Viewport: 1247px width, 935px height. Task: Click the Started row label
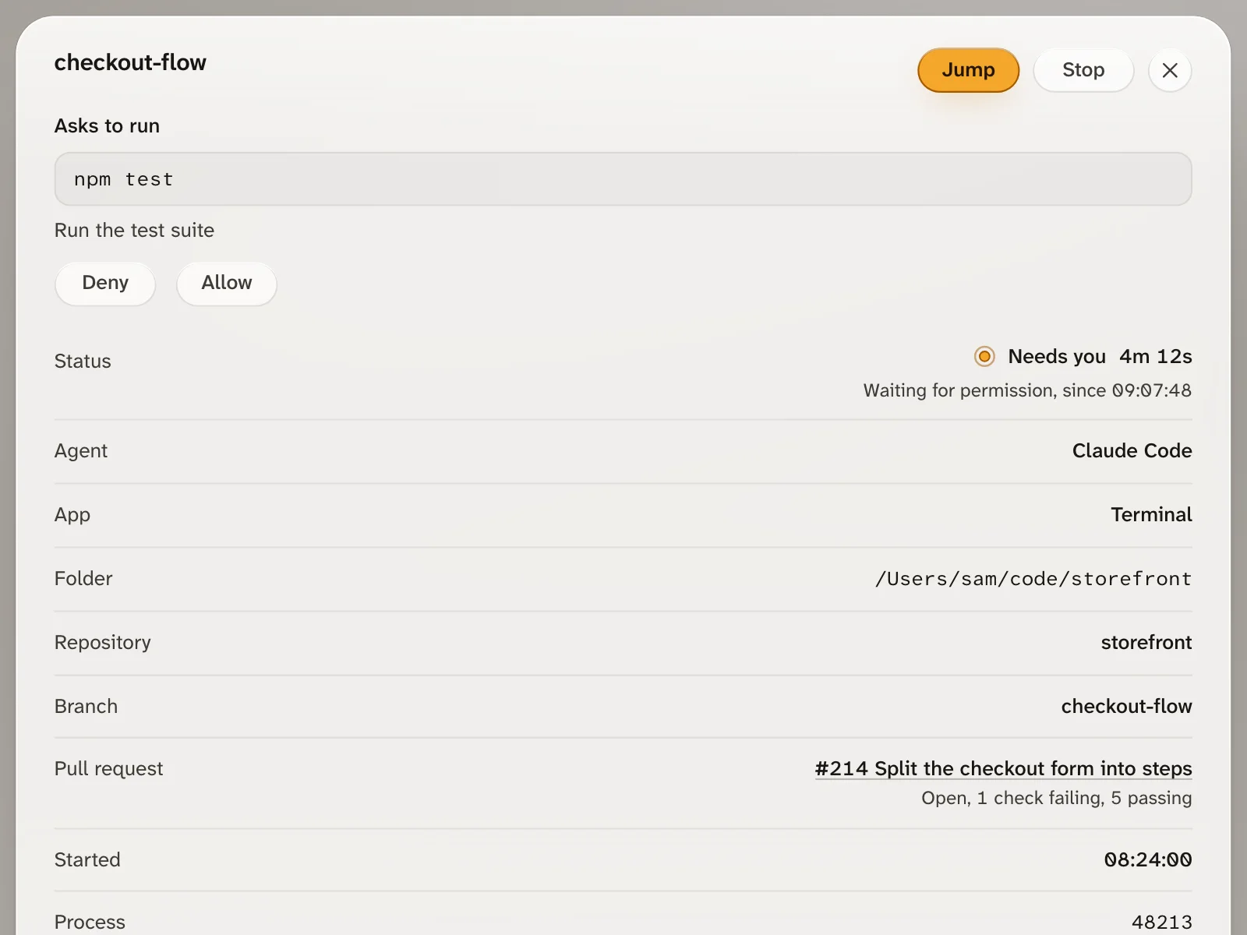pyautogui.click(x=87, y=860)
